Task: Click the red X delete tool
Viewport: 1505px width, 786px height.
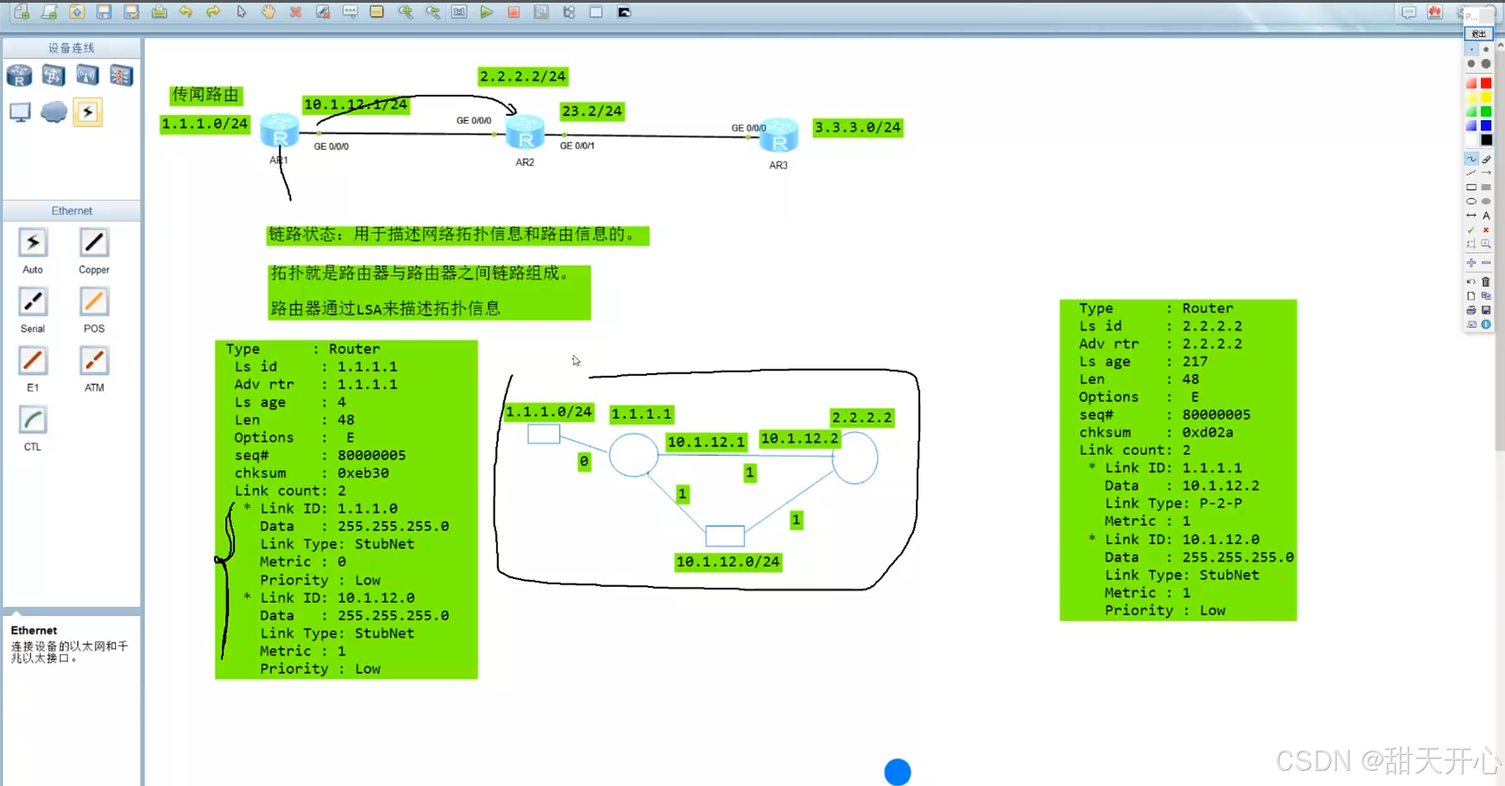Action: coord(295,12)
